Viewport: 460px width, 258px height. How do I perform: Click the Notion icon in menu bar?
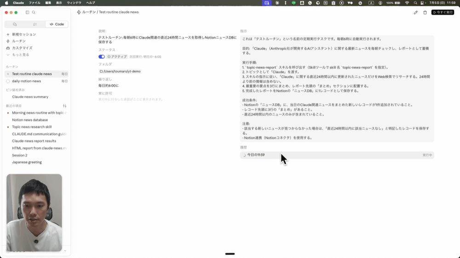coord(326,3)
